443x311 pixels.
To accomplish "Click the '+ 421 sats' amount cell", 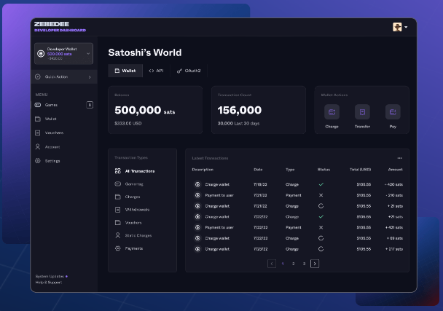I will (x=394, y=227).
